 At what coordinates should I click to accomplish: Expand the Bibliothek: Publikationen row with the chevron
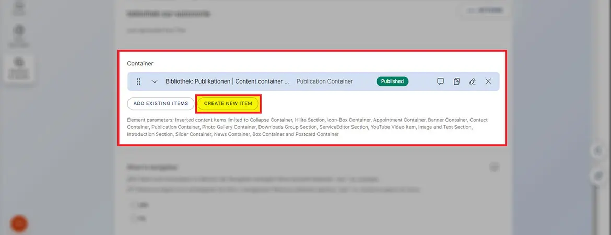coord(155,81)
